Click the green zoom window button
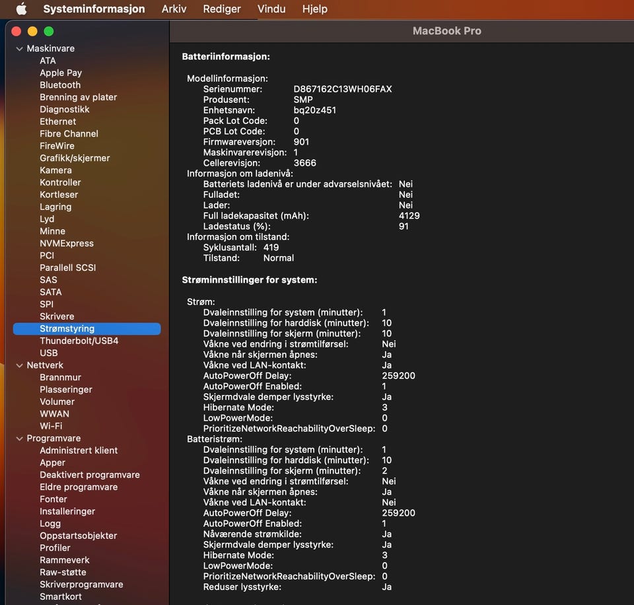This screenshot has width=634, height=605. [48, 31]
